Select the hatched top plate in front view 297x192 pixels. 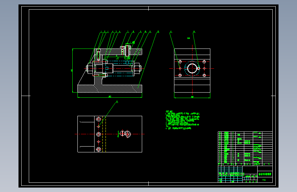point(119,52)
